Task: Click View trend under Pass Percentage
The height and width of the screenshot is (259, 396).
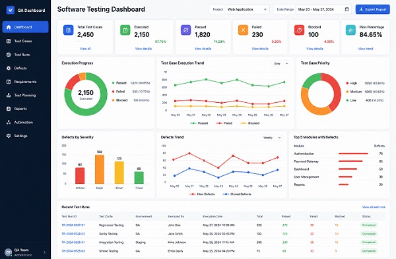Action: [x=366, y=49]
